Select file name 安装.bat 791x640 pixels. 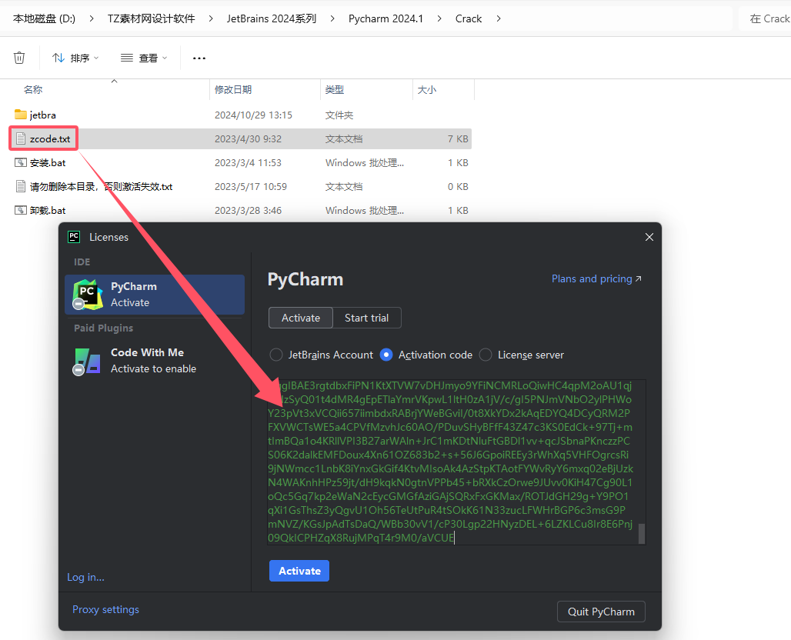pos(48,162)
